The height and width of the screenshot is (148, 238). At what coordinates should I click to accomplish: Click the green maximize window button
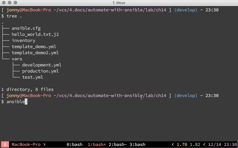[x=15, y=3]
